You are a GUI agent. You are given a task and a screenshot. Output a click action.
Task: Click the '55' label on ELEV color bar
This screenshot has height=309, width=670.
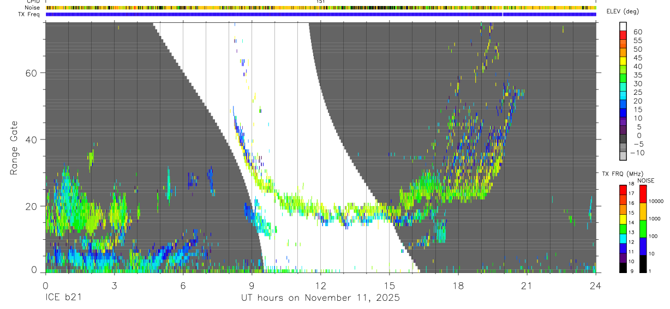pos(638,41)
